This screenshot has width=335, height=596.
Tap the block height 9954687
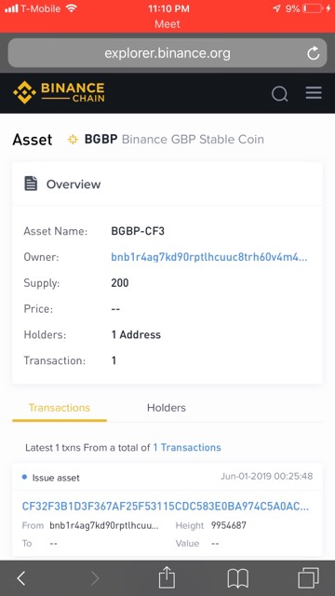229,525
